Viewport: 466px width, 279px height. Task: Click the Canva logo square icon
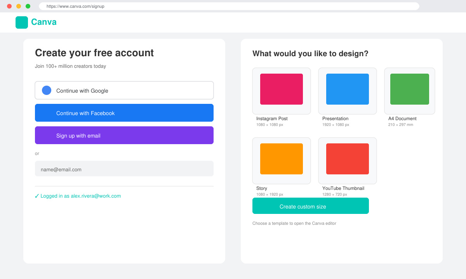(x=22, y=22)
